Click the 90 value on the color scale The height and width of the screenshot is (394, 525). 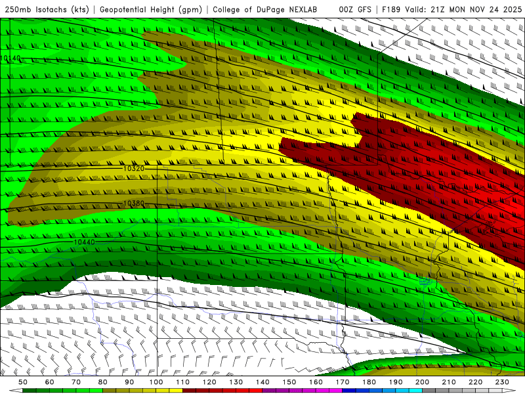coord(129,382)
